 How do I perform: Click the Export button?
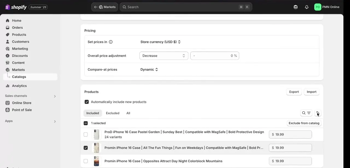294,92
